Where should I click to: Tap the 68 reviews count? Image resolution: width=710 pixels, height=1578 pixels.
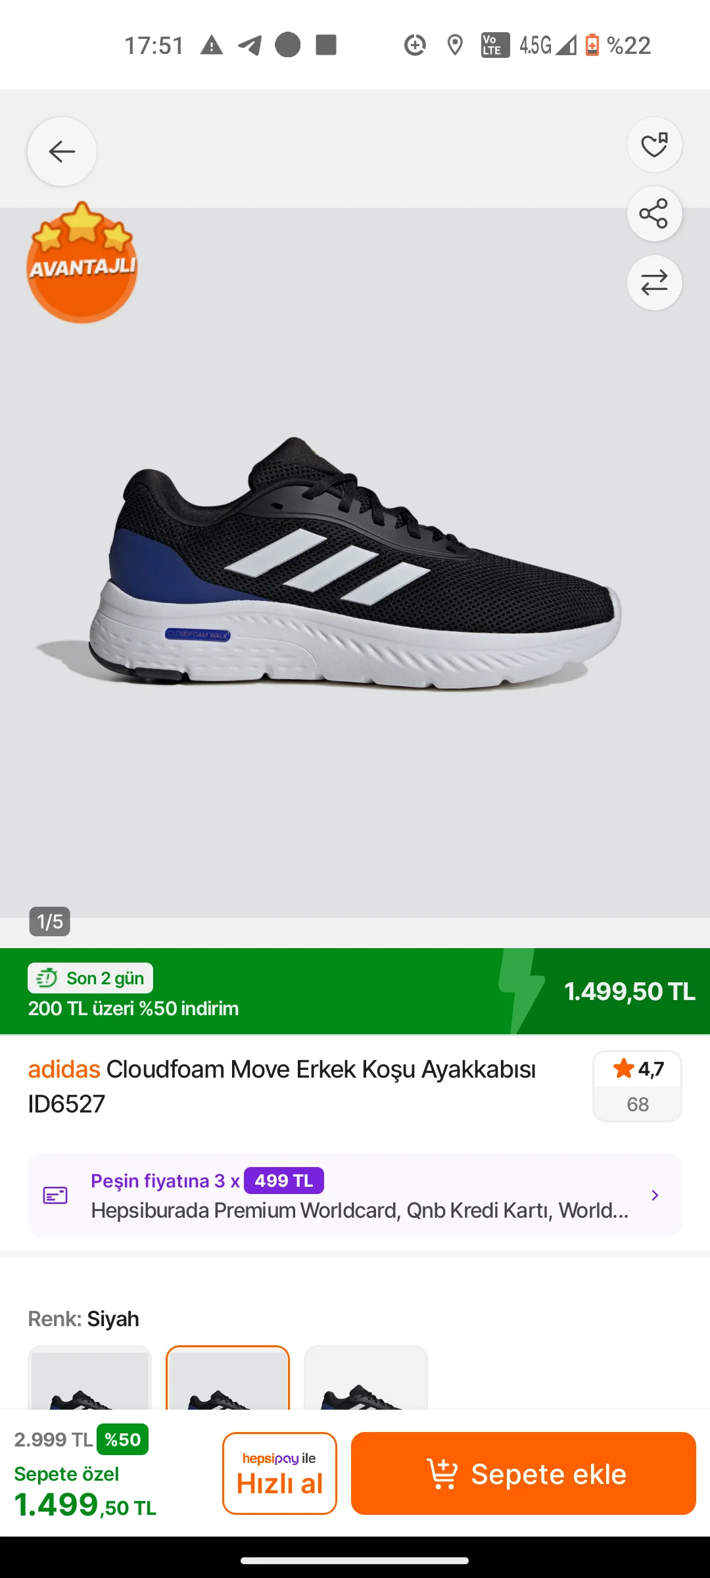(x=638, y=1105)
